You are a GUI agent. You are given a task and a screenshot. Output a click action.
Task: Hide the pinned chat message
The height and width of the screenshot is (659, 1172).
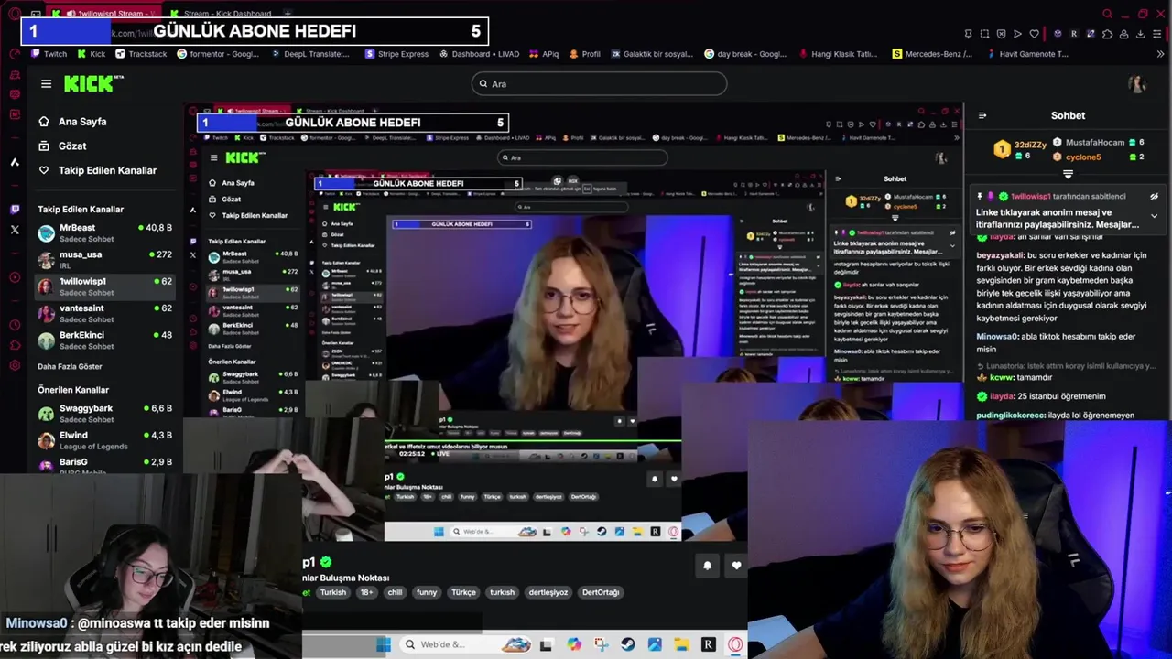(1154, 196)
